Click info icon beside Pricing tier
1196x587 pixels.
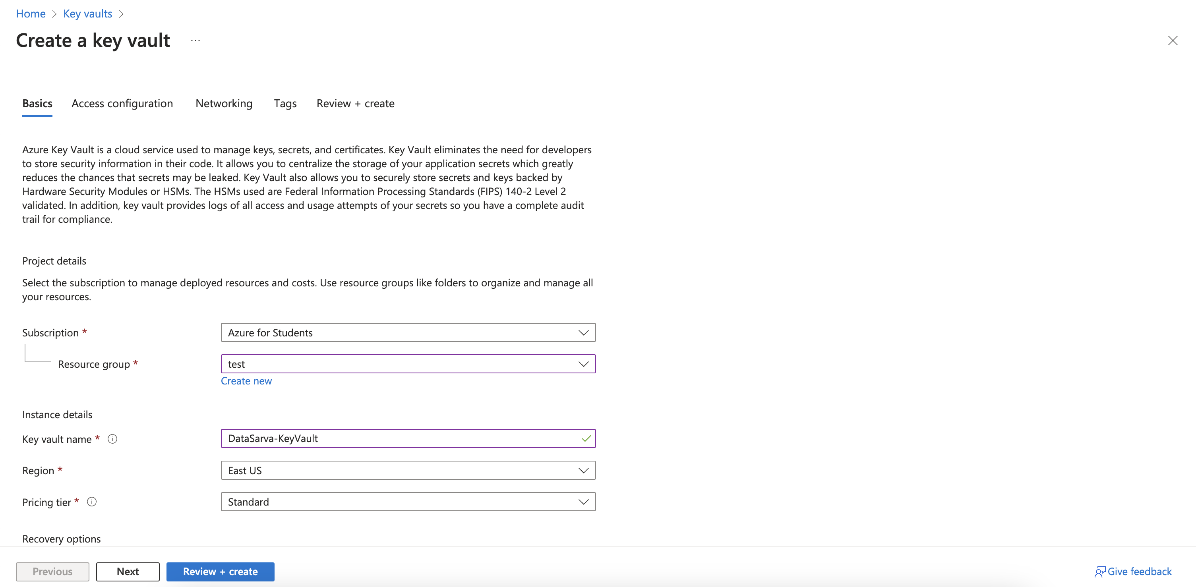pyautogui.click(x=92, y=502)
